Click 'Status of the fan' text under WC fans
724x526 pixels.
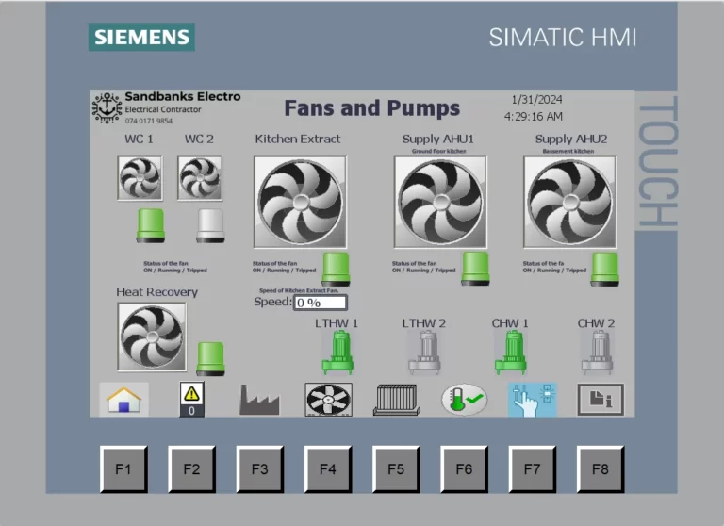[166, 263]
